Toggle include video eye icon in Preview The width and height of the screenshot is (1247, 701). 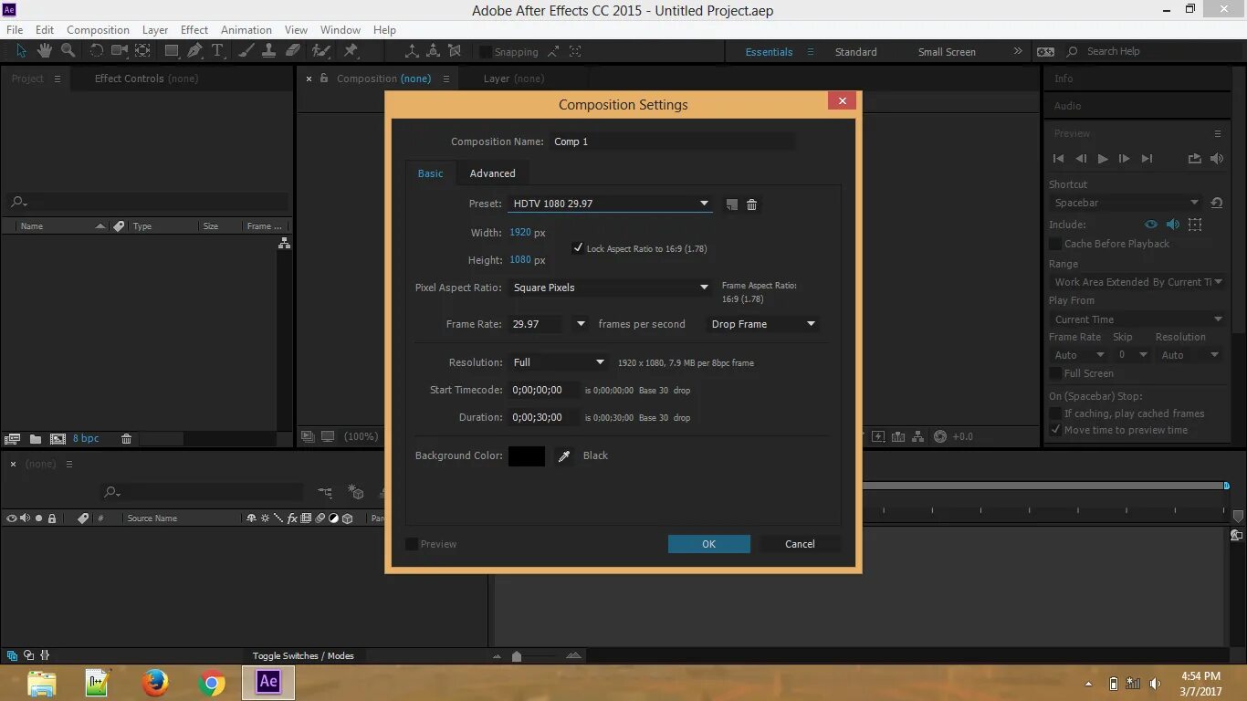[x=1151, y=225]
